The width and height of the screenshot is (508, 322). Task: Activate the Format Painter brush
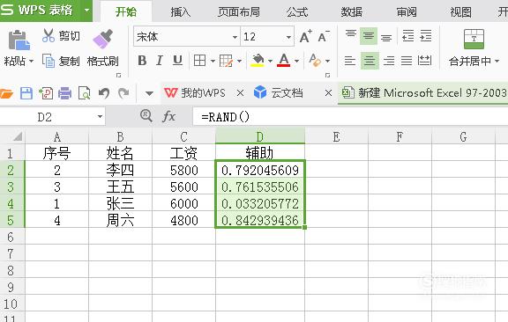point(102,39)
